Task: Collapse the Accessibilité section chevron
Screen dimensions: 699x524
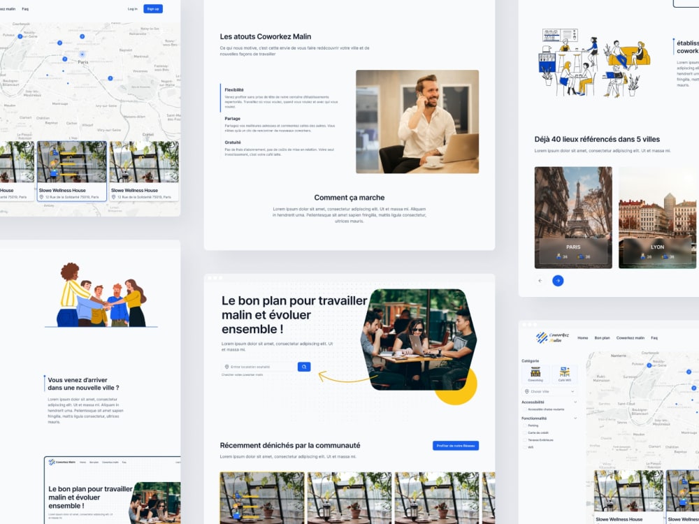Action: (575, 402)
